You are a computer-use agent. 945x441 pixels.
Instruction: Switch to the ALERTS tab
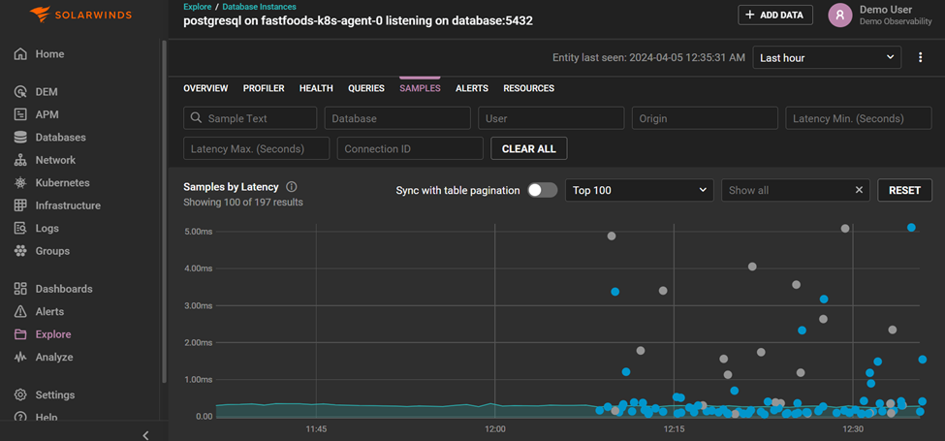472,88
